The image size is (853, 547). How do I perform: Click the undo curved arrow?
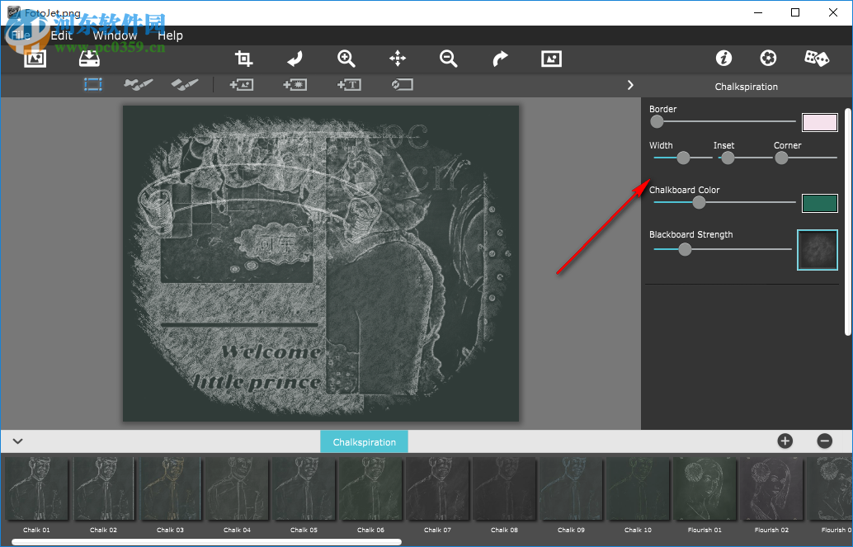pyautogui.click(x=295, y=59)
